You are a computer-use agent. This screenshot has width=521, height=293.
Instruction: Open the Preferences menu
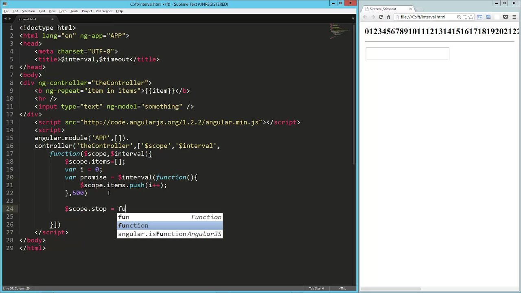[x=104, y=11]
